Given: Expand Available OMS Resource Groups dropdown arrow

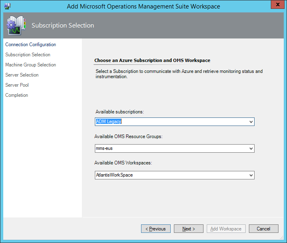Looking at the screenshot, I should pos(251,149).
